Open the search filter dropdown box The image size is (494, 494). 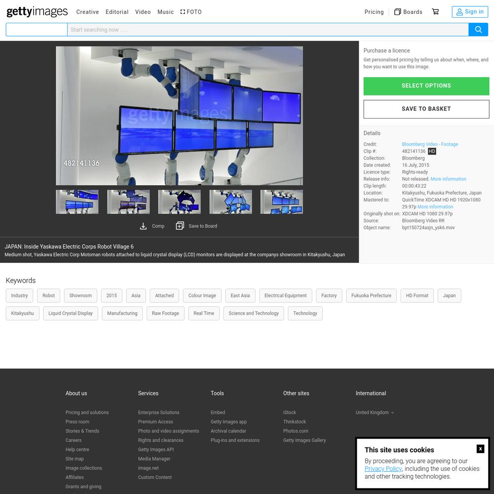(x=37, y=30)
